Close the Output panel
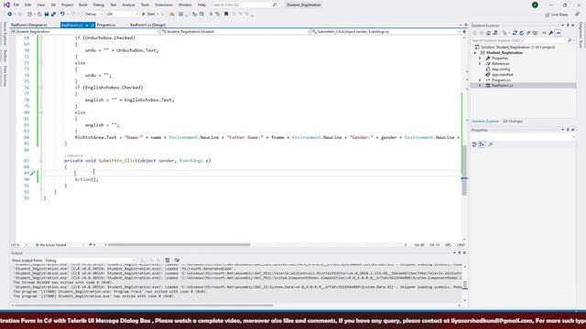586x329 pixels. point(464,253)
